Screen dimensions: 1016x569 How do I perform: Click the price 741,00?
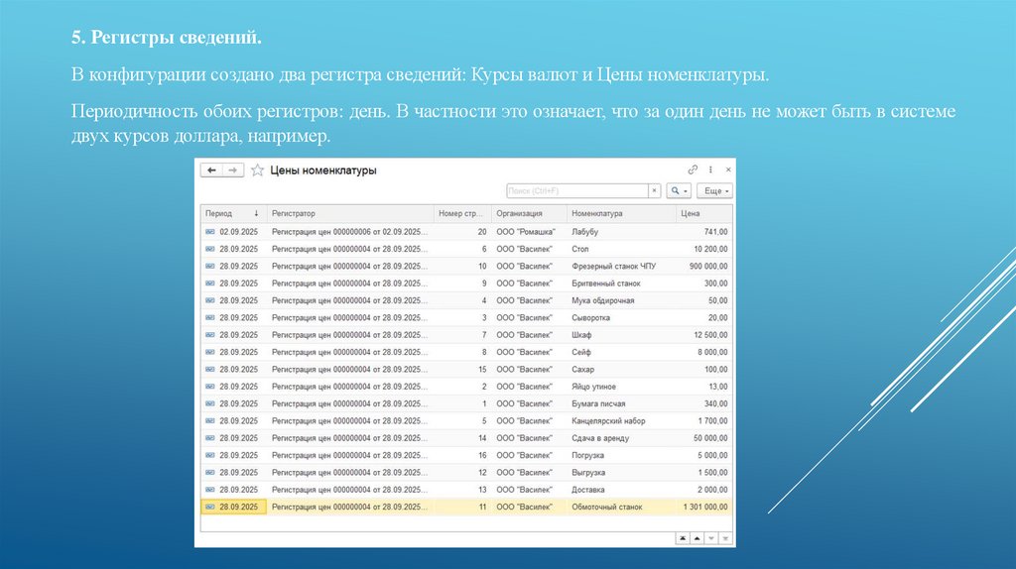(715, 232)
